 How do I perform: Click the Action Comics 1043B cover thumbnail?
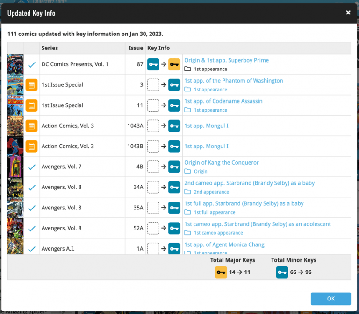[15, 146]
